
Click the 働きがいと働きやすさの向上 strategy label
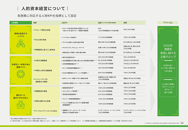(x=20, y=96)
